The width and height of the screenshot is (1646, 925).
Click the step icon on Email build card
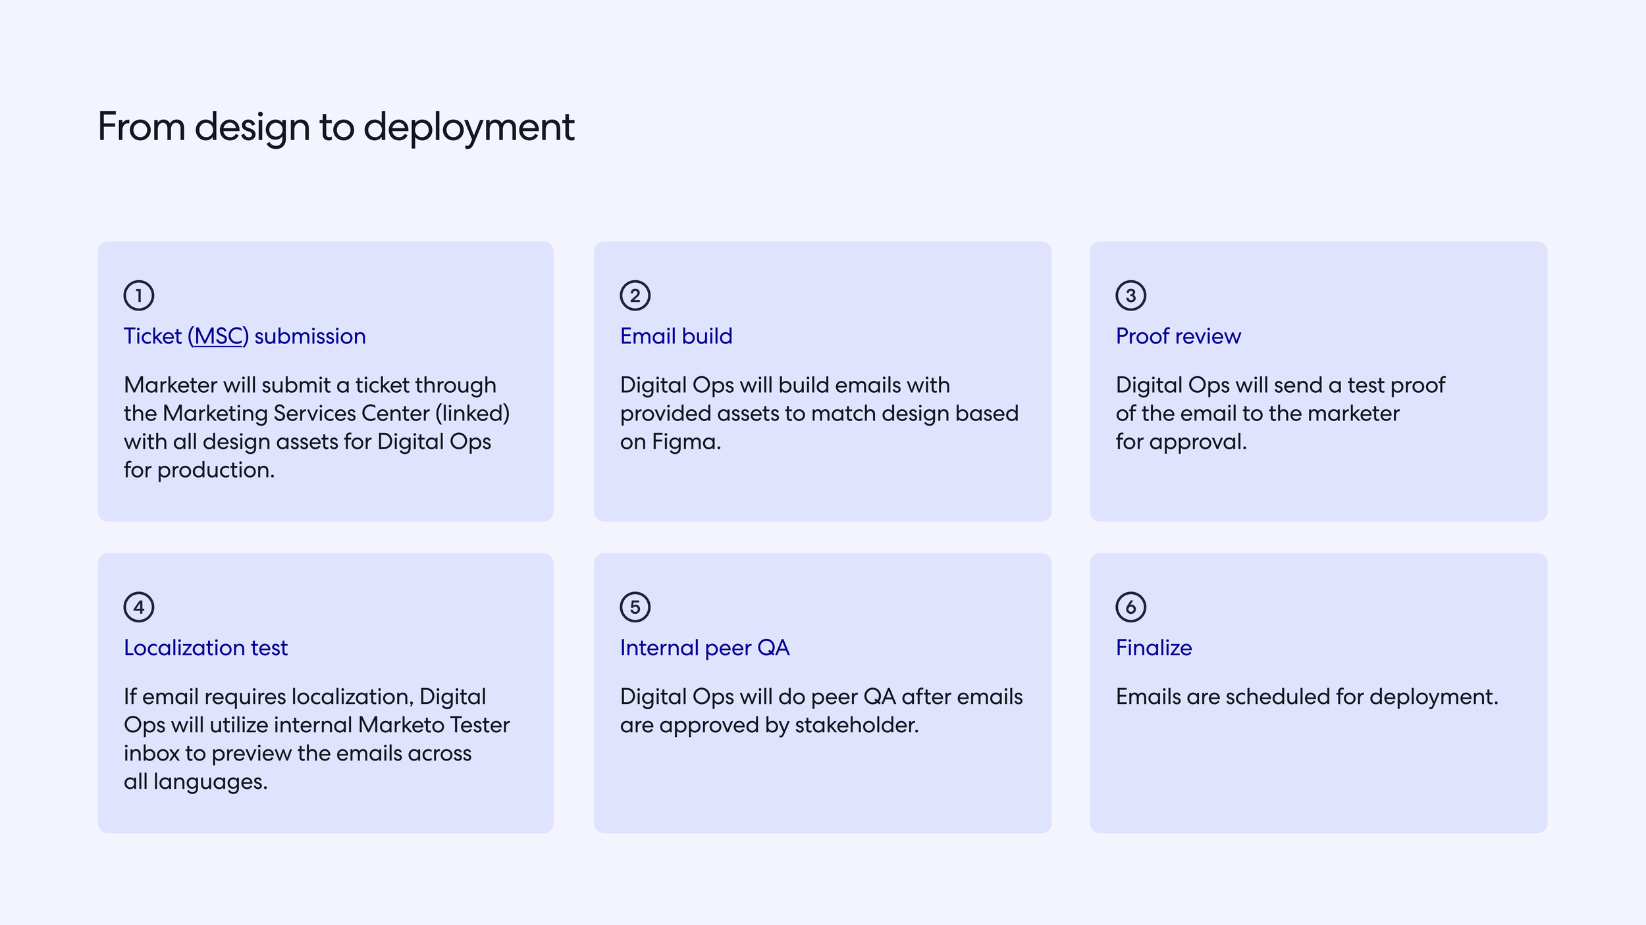click(x=634, y=295)
